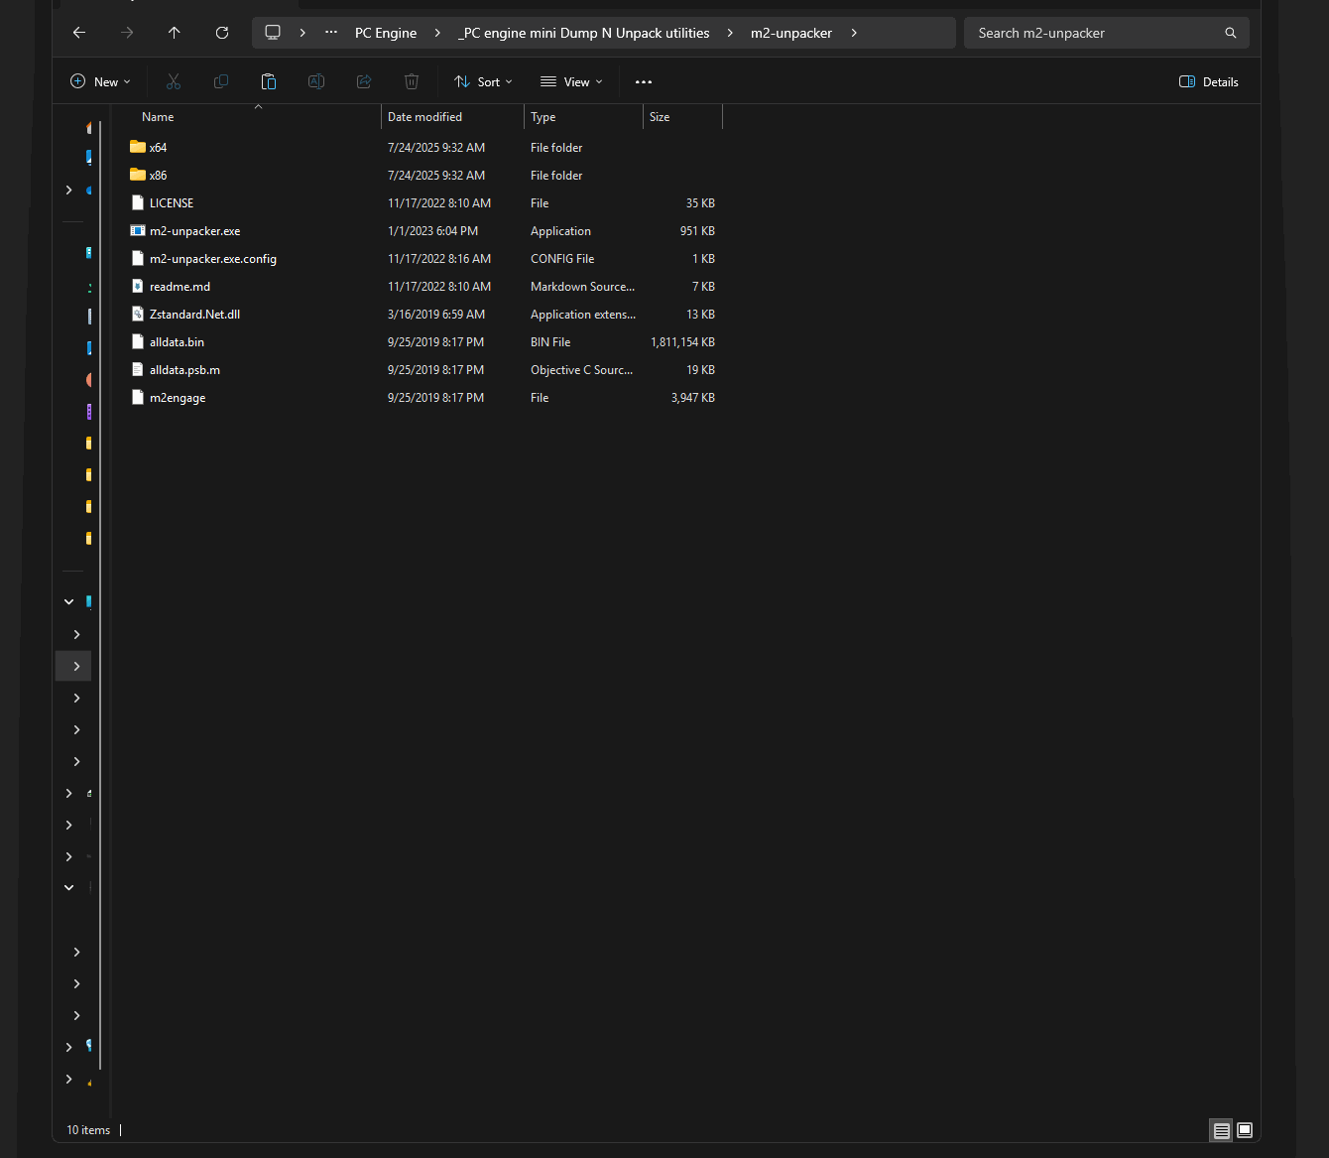Select the m2-unpacker.exe file

click(194, 231)
